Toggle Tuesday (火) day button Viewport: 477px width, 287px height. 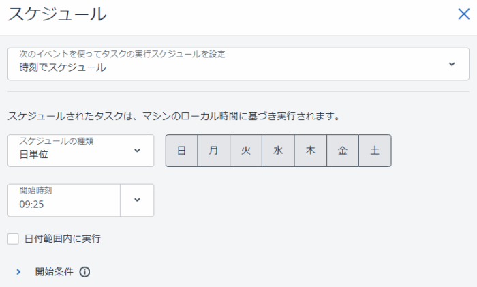[246, 151]
